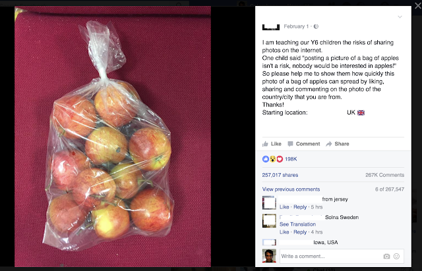Click the blue Like reaction icon
This screenshot has height=271, width=422.
tap(265, 159)
